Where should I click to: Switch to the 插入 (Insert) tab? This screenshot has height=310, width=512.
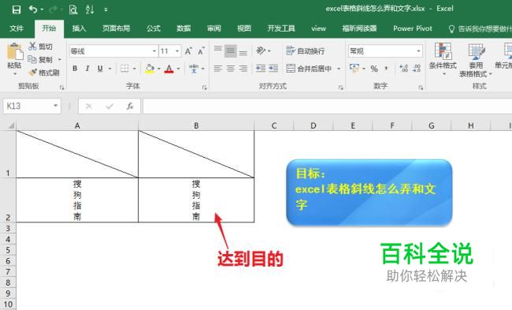[x=79, y=28]
